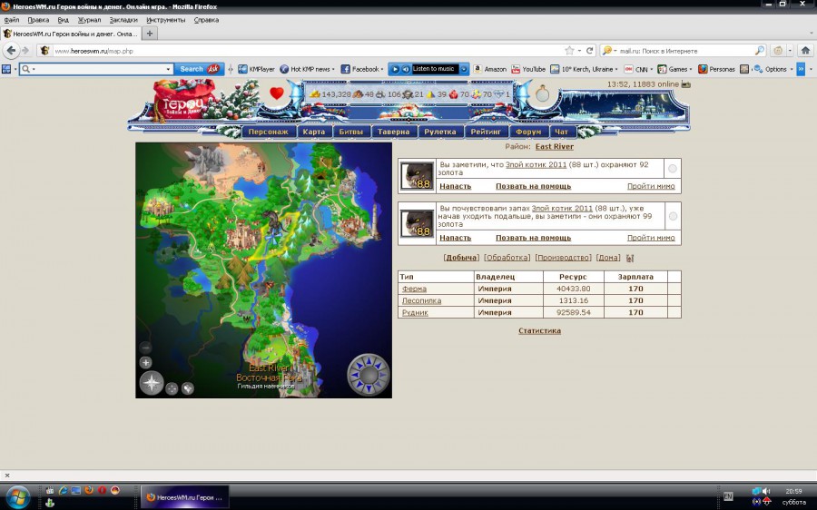Click Пройти мимо for the 92 gold encounter
This screenshot has height=510, width=817.
coord(651,186)
